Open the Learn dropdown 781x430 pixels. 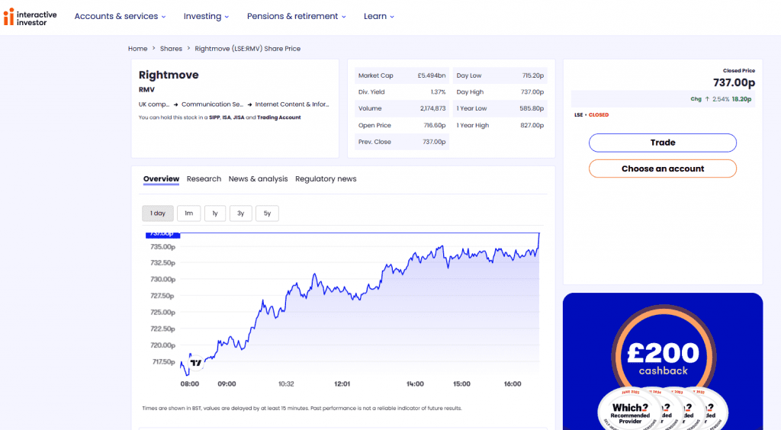tap(379, 16)
